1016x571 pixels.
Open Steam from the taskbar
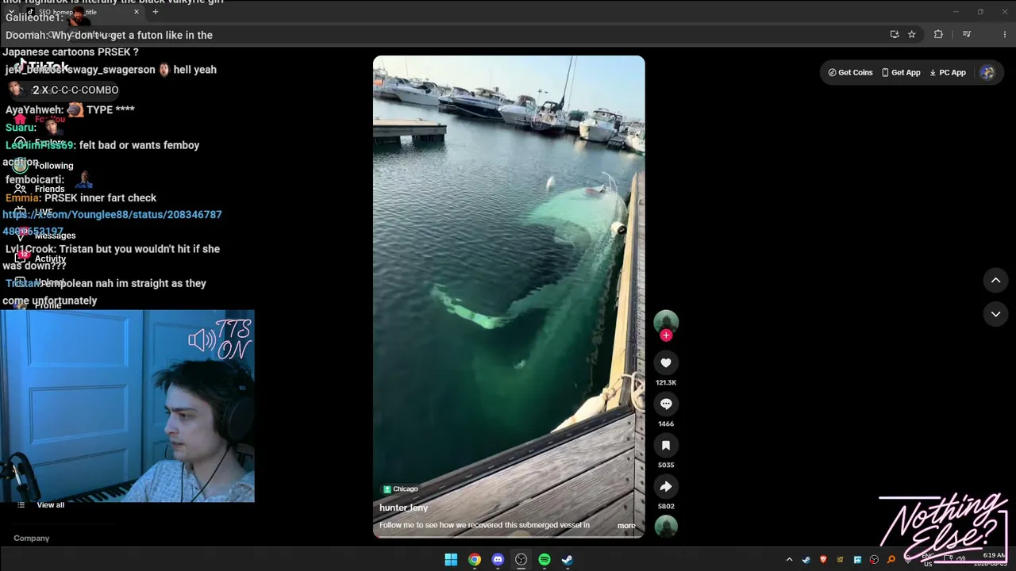568,559
